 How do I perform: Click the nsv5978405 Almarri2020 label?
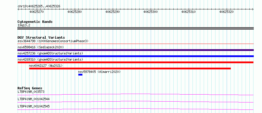click(99, 72)
